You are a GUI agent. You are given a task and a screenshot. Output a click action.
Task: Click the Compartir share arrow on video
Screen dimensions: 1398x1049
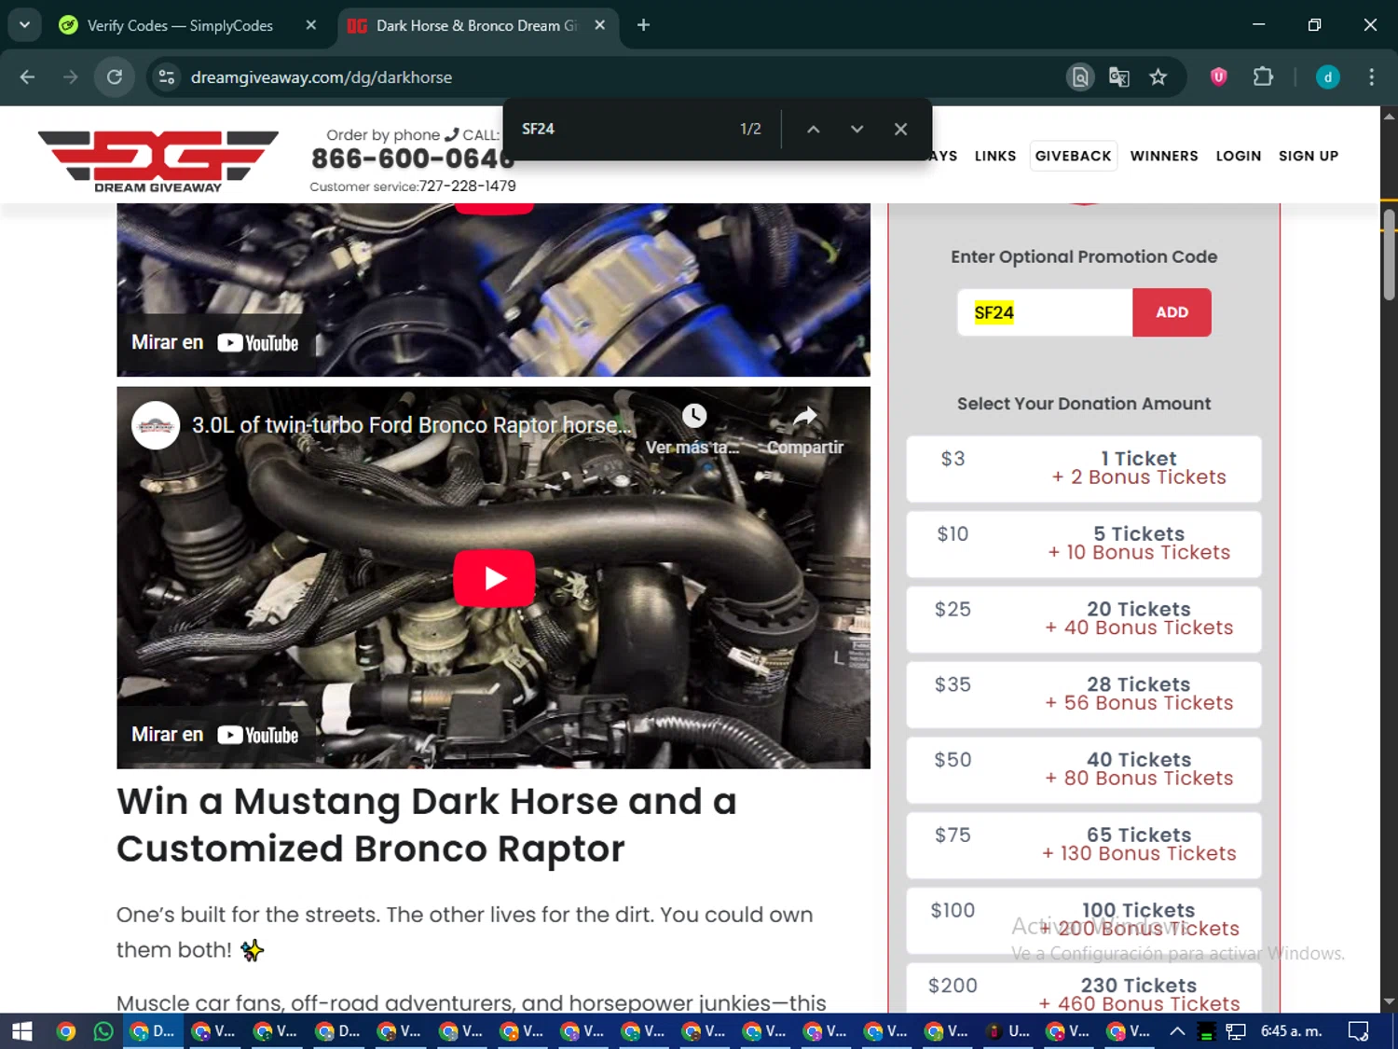(x=804, y=418)
